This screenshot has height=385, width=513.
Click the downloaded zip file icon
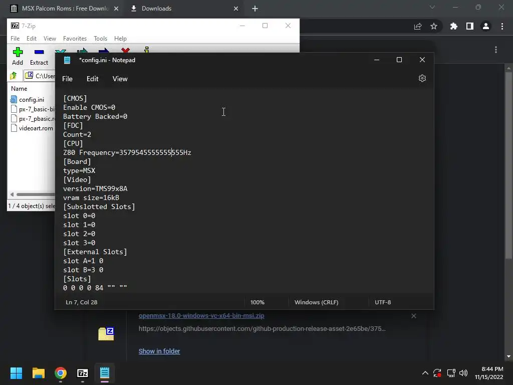106,333
